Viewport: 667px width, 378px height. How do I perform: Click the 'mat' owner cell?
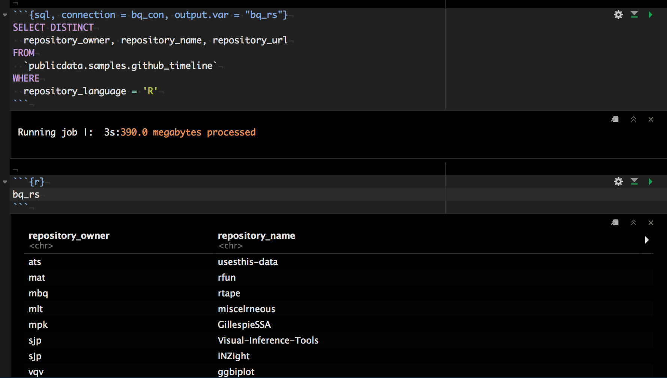(37, 277)
